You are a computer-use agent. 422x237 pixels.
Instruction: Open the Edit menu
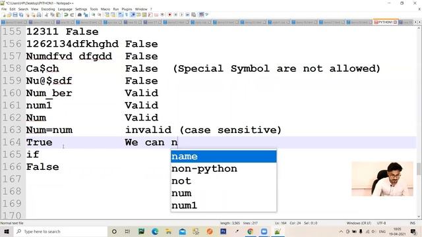13,9
